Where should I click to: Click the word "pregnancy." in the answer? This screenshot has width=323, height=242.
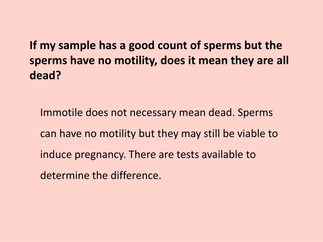(x=100, y=155)
